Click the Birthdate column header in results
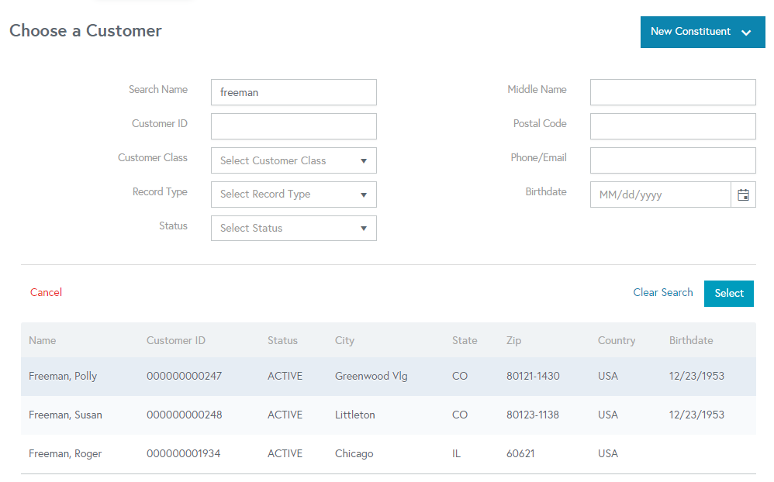 pyautogui.click(x=691, y=340)
